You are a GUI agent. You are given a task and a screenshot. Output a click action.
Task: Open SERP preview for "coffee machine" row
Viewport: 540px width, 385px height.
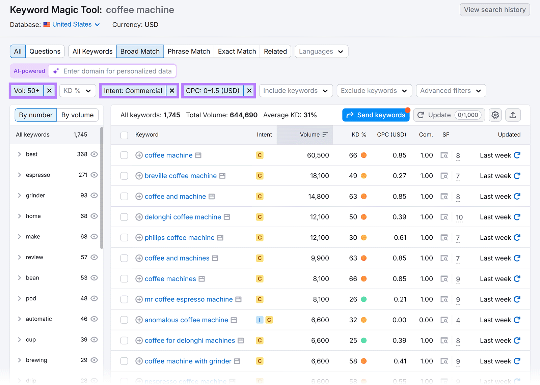[444, 155]
